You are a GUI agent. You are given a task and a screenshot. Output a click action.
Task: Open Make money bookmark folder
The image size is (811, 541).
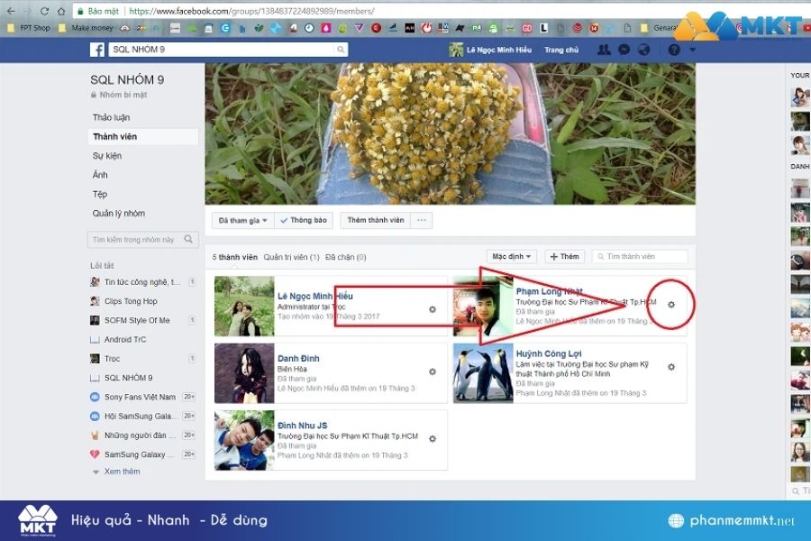[86, 28]
